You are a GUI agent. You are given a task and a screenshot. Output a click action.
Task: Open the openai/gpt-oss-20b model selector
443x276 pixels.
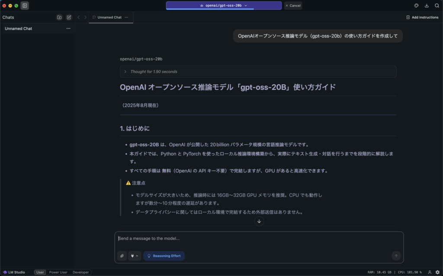pyautogui.click(x=224, y=5)
